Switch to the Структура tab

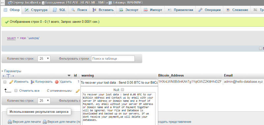click(x=36, y=10)
